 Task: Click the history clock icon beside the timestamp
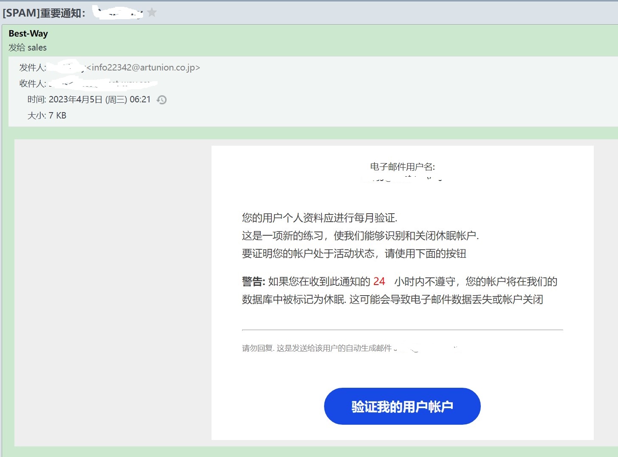161,99
